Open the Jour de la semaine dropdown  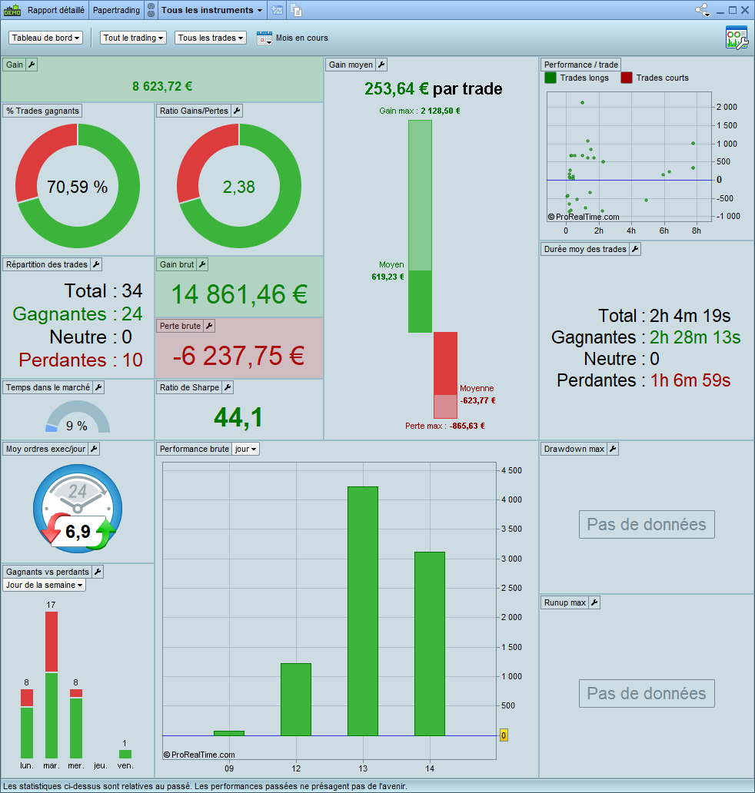pos(44,585)
